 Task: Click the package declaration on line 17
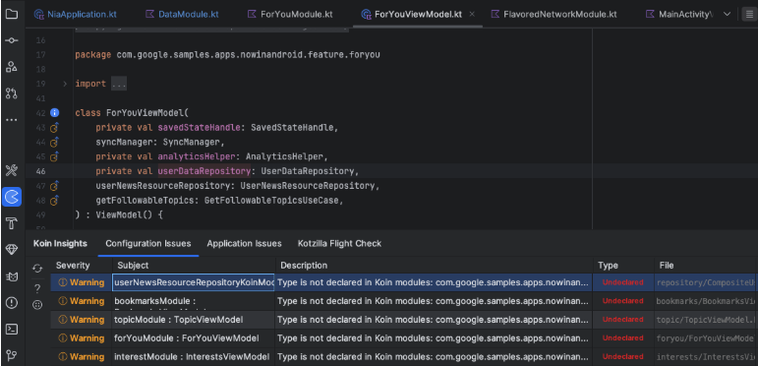point(227,55)
